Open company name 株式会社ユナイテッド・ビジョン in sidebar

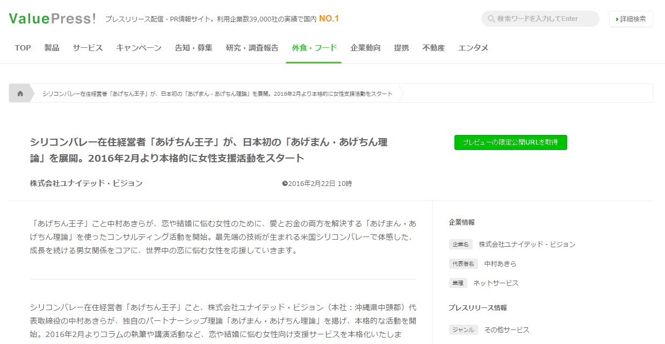tap(527, 245)
